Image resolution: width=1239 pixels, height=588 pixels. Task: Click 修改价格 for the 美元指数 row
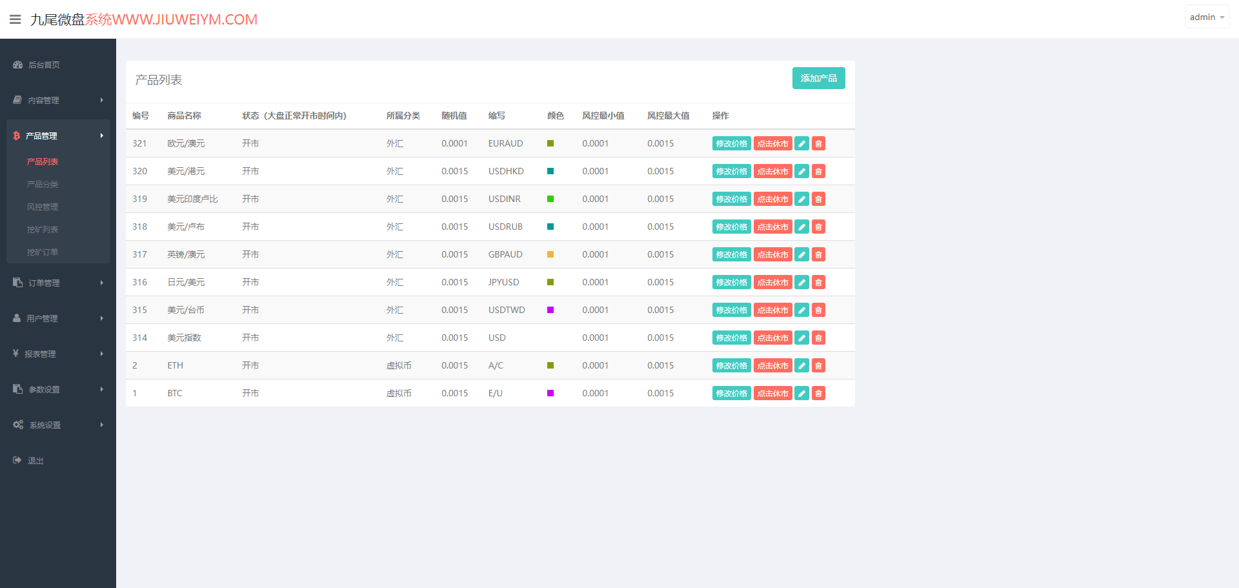tap(731, 338)
